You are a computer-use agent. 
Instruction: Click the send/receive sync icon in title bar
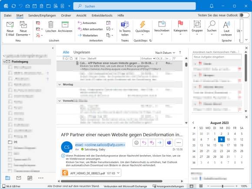(13, 6)
